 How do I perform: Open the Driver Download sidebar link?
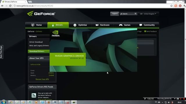point(36,42)
